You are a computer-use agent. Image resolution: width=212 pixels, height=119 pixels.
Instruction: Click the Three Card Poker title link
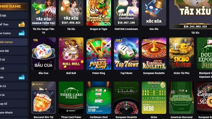pos(71,117)
